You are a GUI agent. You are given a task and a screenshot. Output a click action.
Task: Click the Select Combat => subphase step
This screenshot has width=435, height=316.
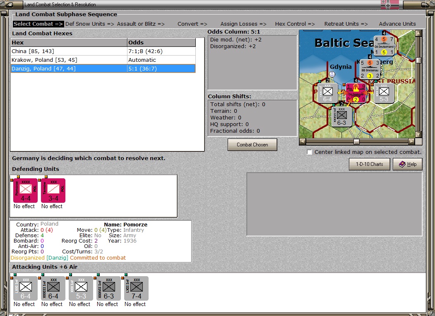(x=38, y=24)
